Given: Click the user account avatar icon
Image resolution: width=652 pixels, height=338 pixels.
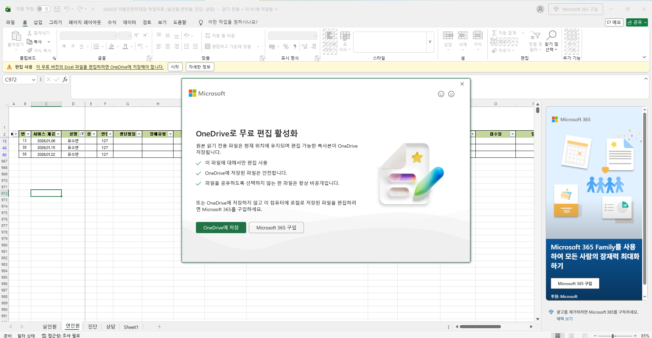Looking at the screenshot, I should pos(540,9).
